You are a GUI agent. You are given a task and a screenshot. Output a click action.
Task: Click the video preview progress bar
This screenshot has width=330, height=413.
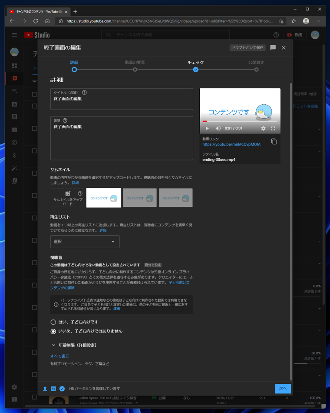pyautogui.click(x=240, y=121)
